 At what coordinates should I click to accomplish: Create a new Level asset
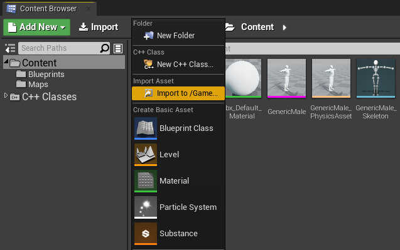(178, 155)
